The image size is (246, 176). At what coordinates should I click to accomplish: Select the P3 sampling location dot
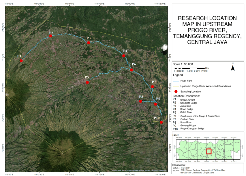point(89,43)
